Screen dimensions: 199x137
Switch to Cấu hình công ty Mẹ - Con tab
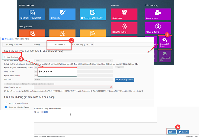point(83,45)
